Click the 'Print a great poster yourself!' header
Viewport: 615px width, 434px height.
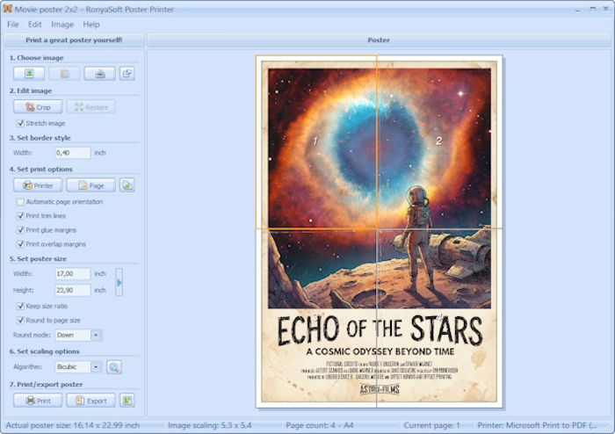click(74, 40)
